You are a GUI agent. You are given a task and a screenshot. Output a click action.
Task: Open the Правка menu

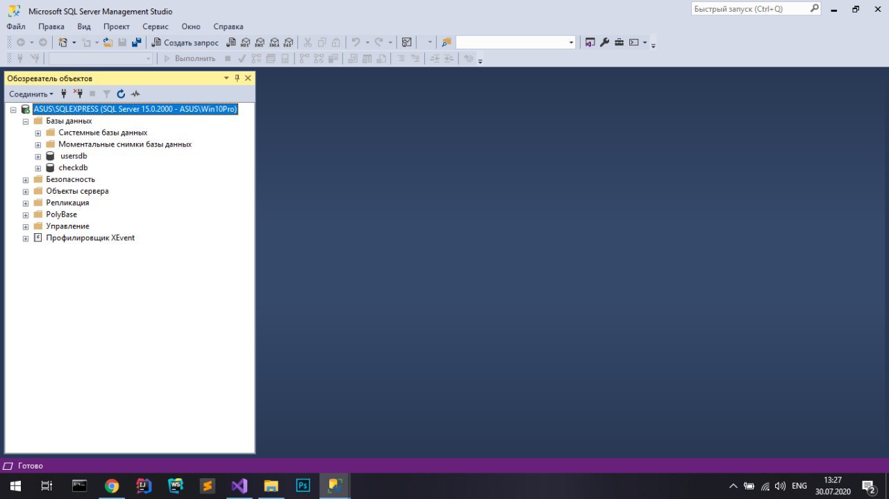click(x=51, y=26)
